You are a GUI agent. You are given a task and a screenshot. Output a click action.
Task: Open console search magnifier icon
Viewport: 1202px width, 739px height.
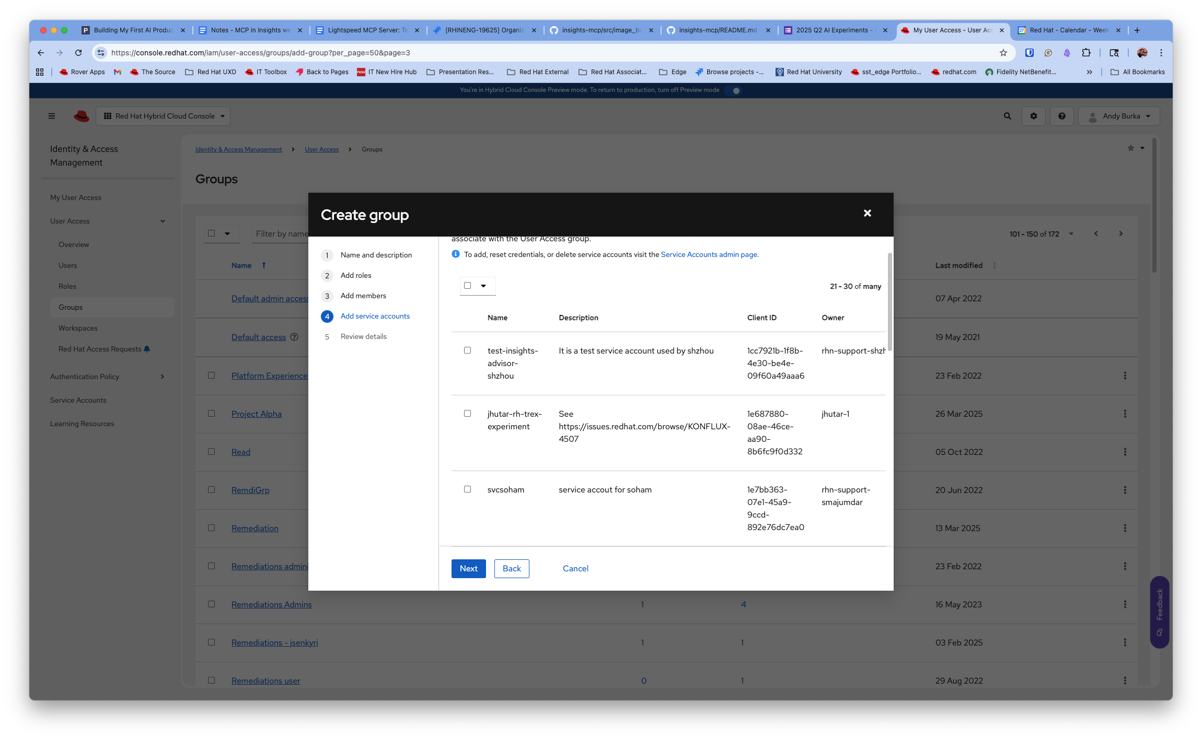1007,116
